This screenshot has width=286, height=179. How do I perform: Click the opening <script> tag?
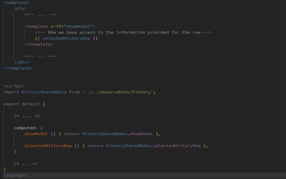point(14,86)
